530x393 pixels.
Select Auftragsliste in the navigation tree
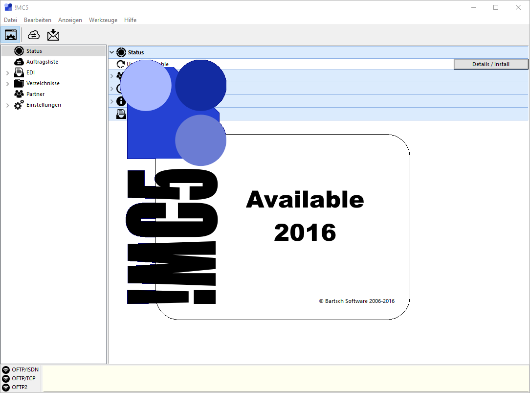[42, 62]
